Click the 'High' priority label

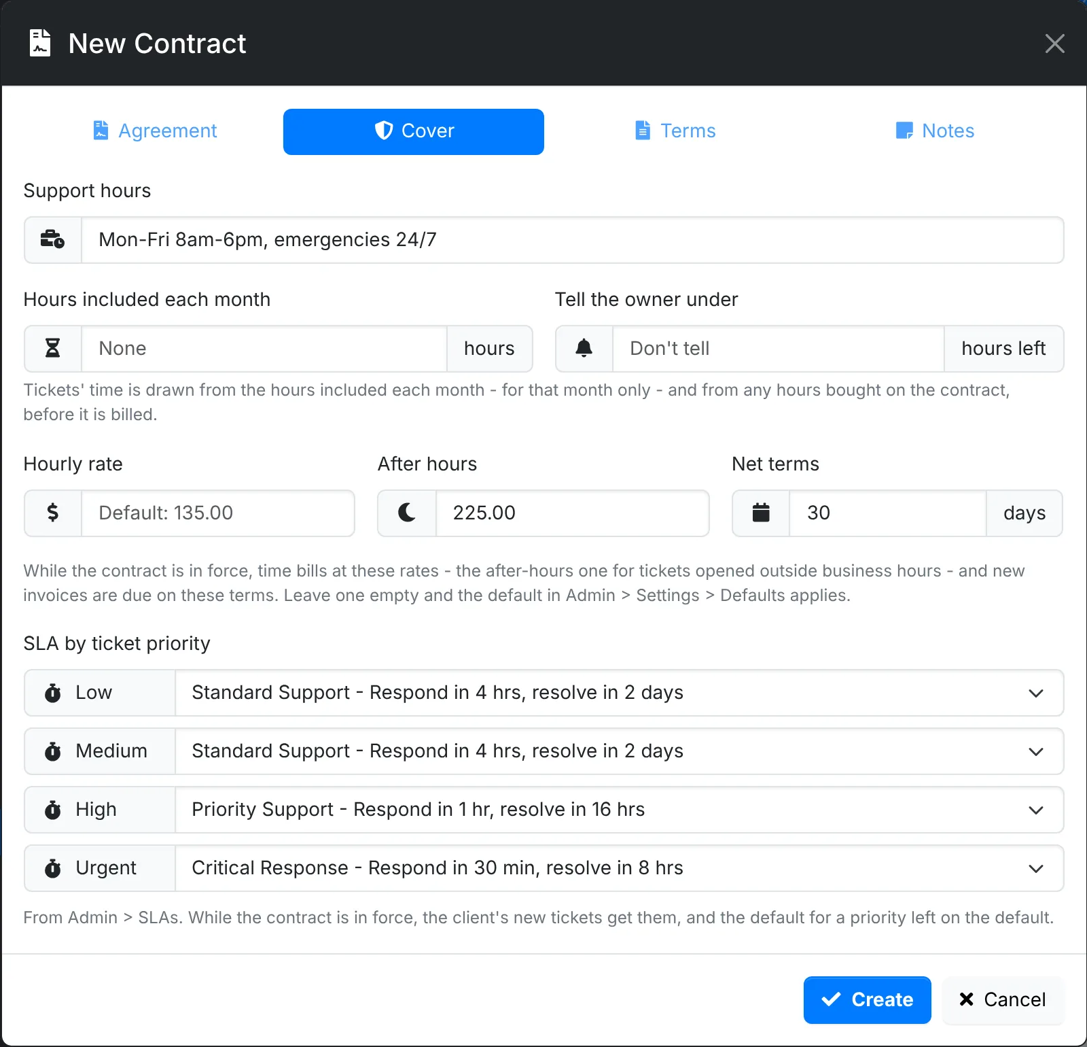[96, 810]
